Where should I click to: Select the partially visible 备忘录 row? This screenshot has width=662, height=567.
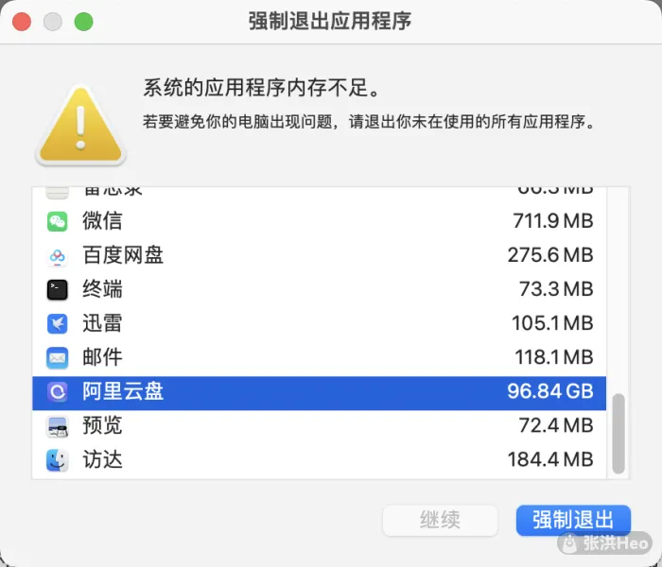[x=320, y=192]
